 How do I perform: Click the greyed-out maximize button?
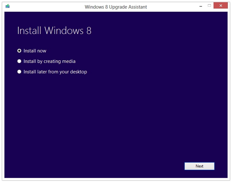pos(209,5)
